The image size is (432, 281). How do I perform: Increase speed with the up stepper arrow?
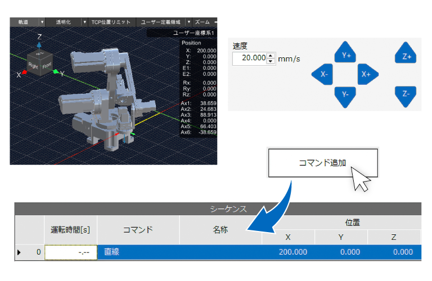pos(271,55)
